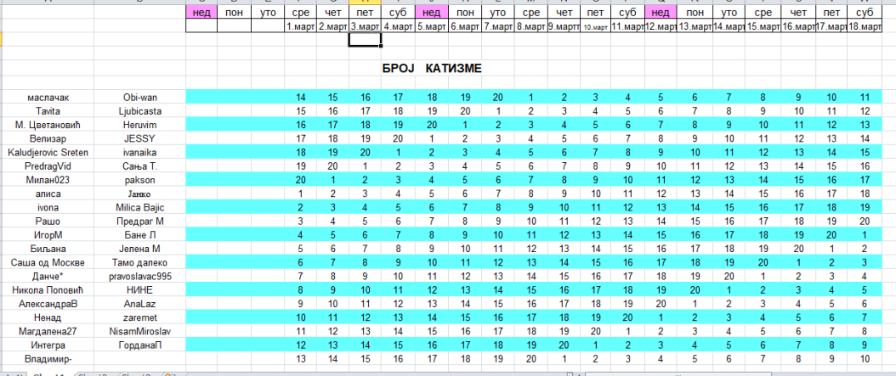This screenshot has height=376, width=896.
Task: Click the Tavita name cell
Action: pos(48,111)
